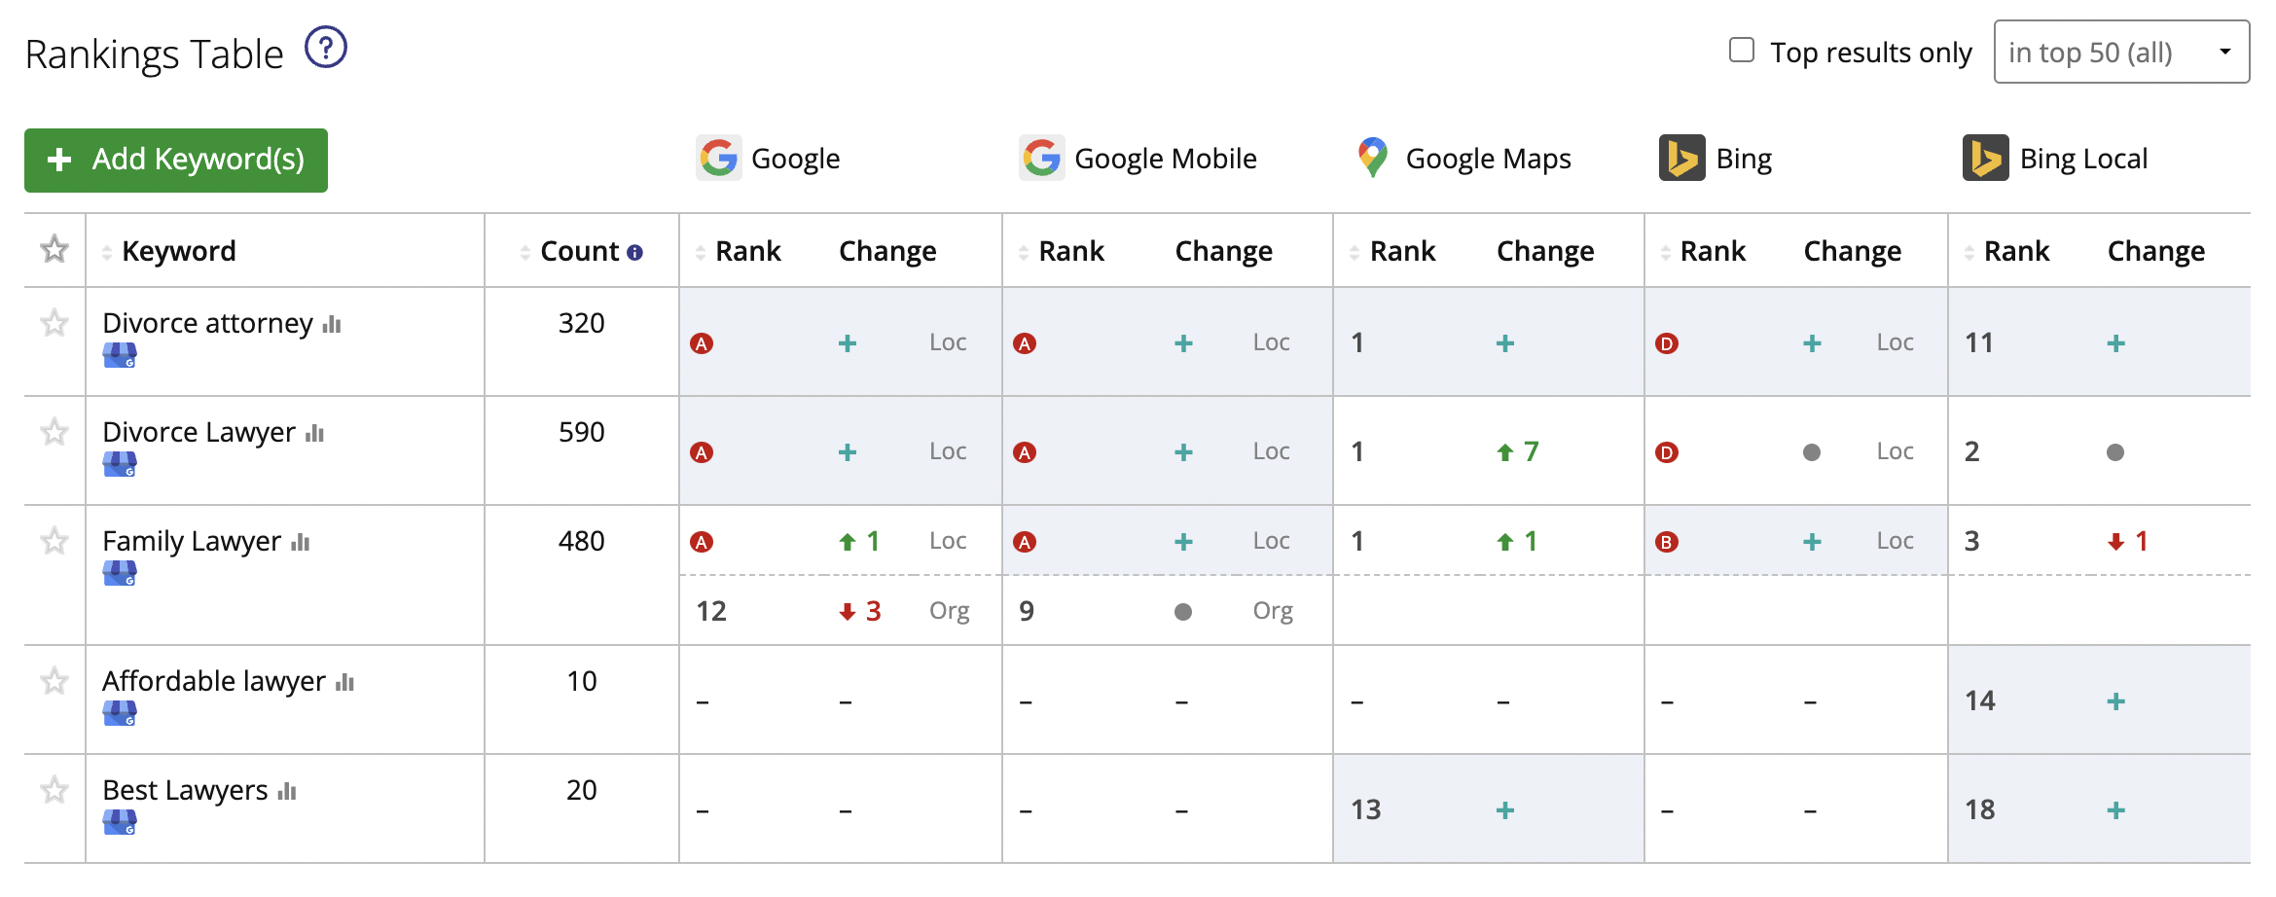Click the Google search engine icon
The height and width of the screenshot is (897, 2276).
pos(717,156)
